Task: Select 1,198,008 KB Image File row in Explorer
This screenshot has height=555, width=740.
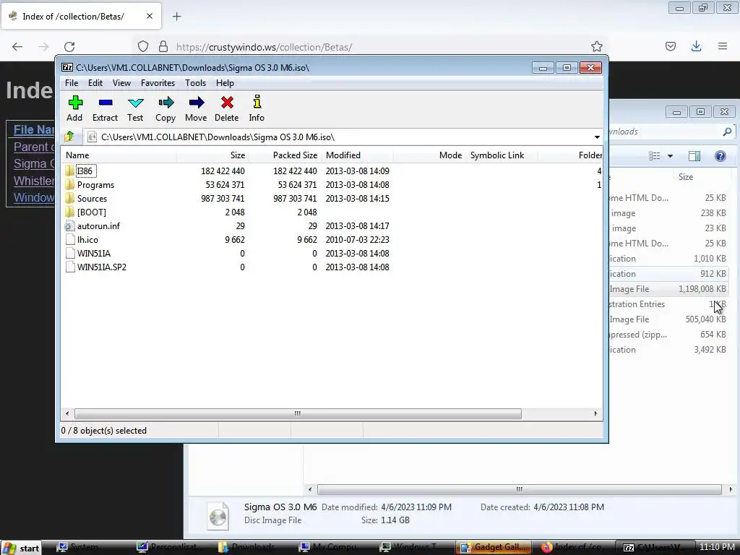Action: (x=668, y=289)
